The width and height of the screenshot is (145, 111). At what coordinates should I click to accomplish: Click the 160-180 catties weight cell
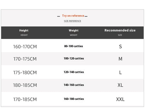click(x=74, y=99)
